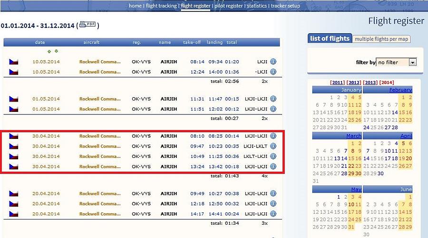Screen dimensions: 428x238
Task: Switch calendar to year 2013
Action: coord(370,82)
